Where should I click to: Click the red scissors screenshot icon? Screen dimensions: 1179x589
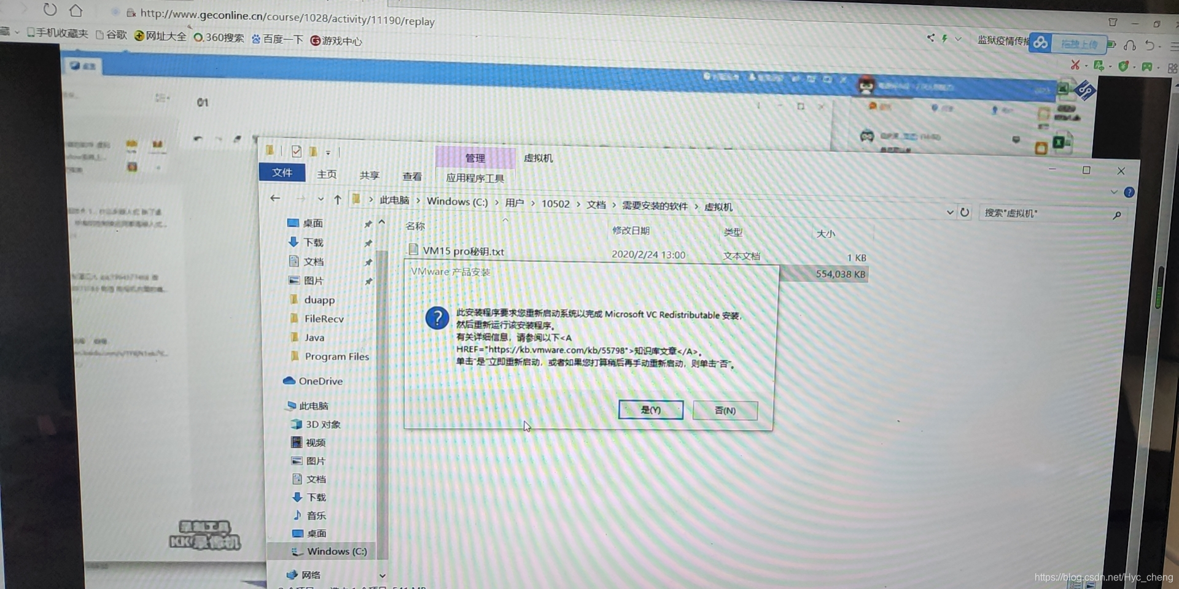click(1075, 64)
